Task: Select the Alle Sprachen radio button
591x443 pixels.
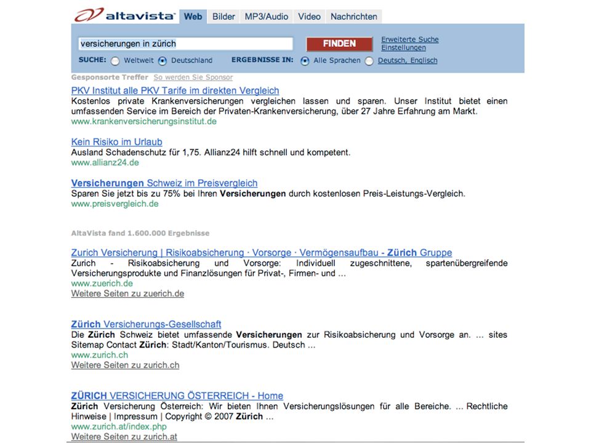Action: point(305,61)
